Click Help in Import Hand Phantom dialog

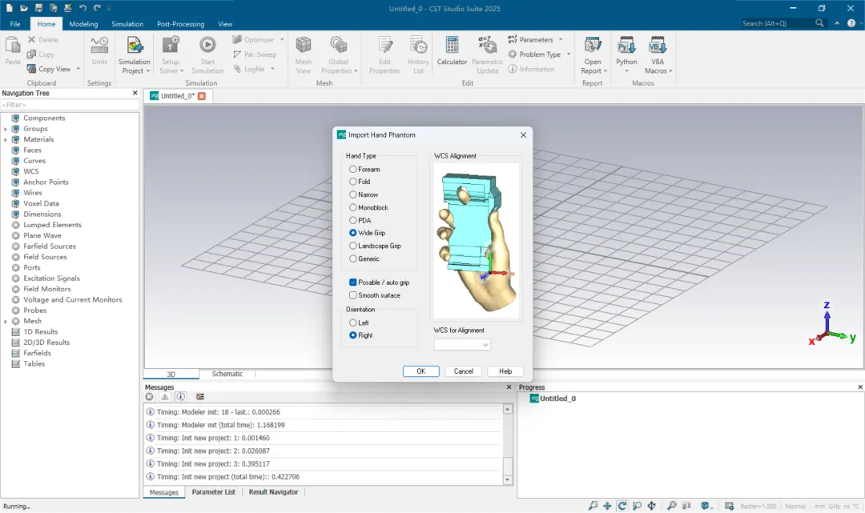505,371
